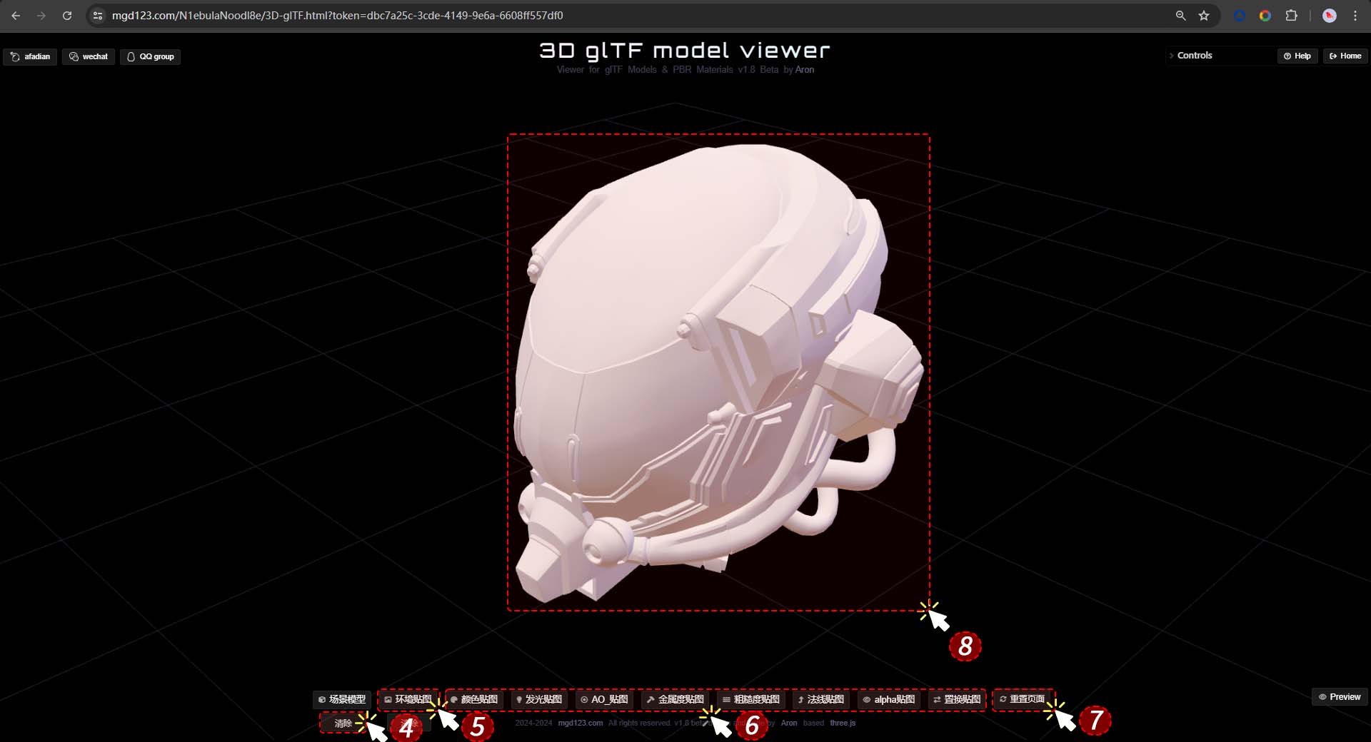Open the 环境贴图 environment map loader
1371x742 pixels.
point(408,699)
